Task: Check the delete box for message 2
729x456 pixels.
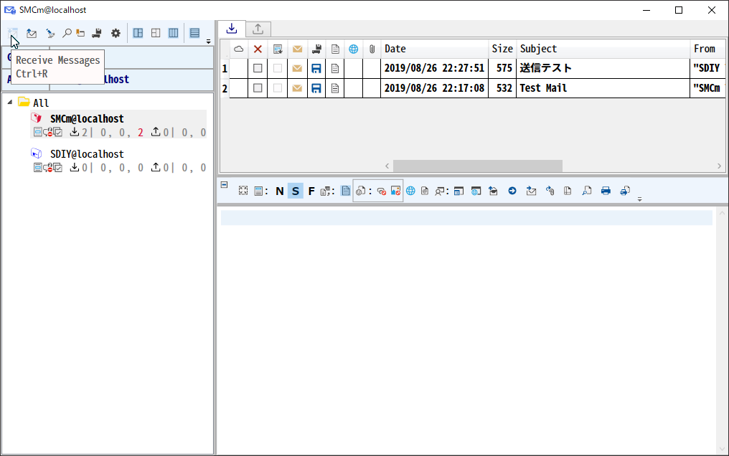Action: 258,88
